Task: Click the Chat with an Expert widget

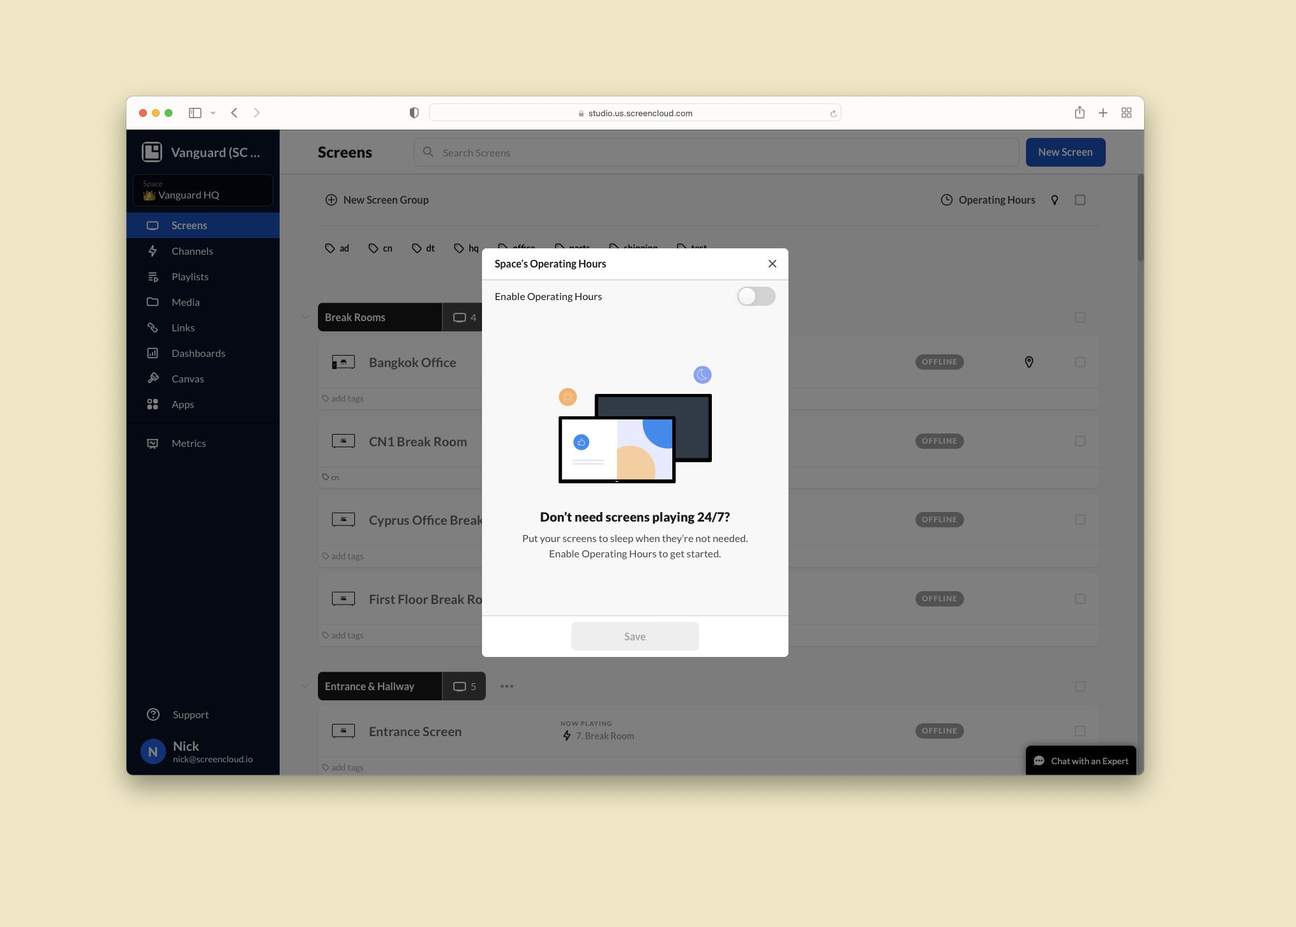Action: tap(1081, 760)
